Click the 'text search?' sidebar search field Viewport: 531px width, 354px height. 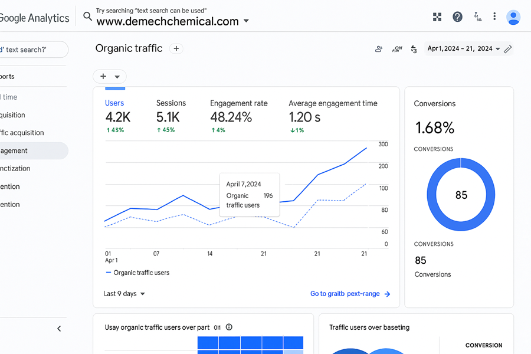tap(33, 50)
